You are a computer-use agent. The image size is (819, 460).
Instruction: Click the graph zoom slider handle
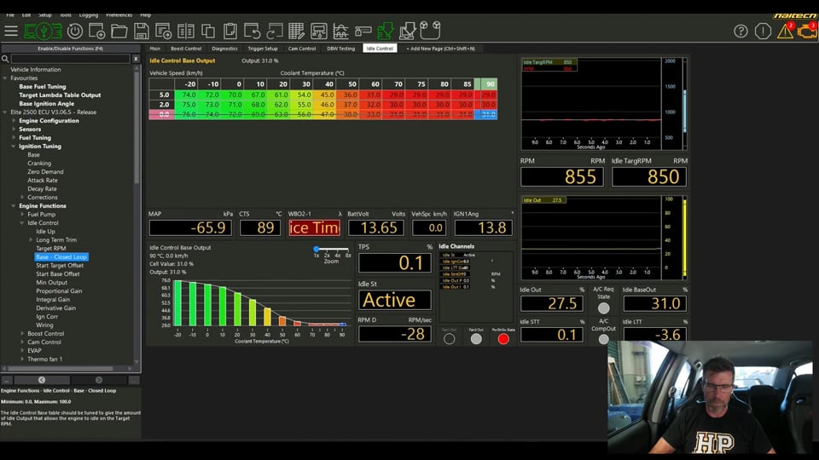point(316,250)
